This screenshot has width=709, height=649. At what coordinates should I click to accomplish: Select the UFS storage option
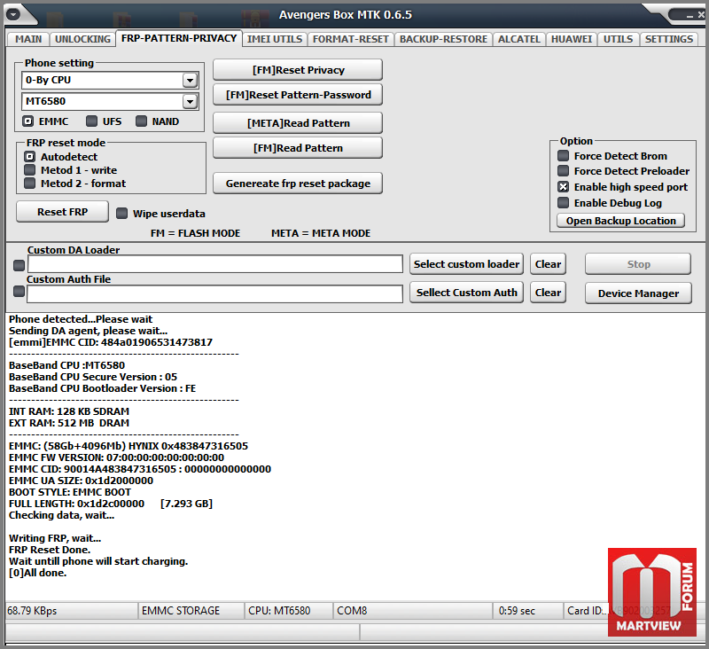(x=92, y=121)
